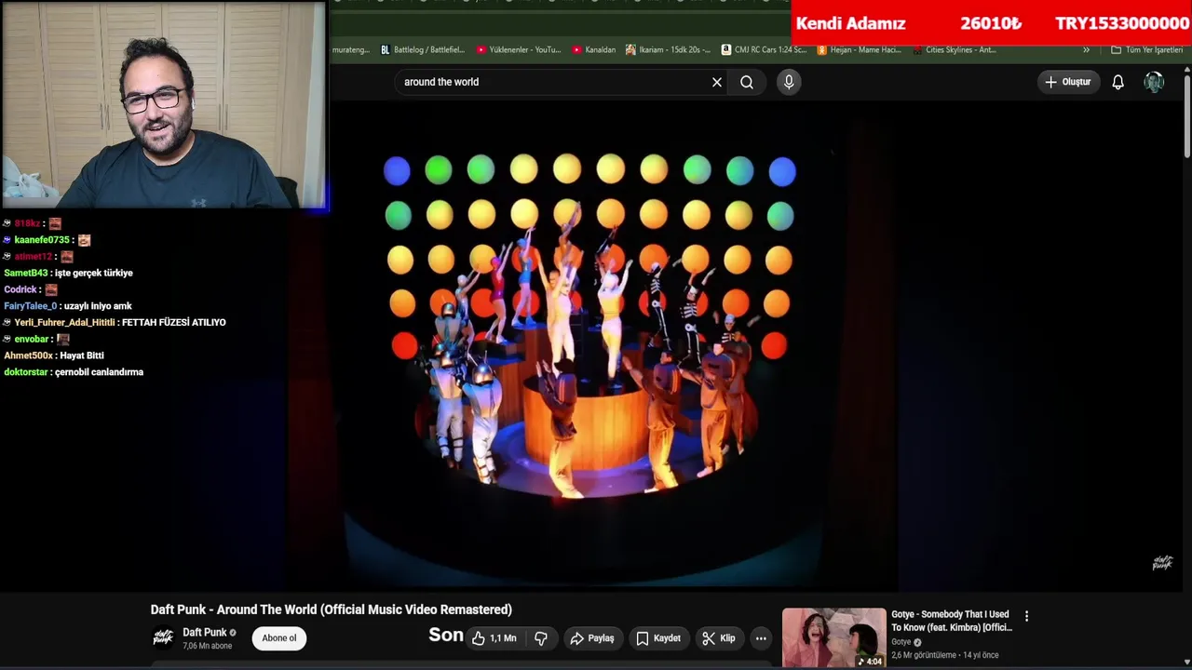Viewport: 1192px width, 670px height.
Task: Open the Heijan bookmark
Action: (859, 50)
